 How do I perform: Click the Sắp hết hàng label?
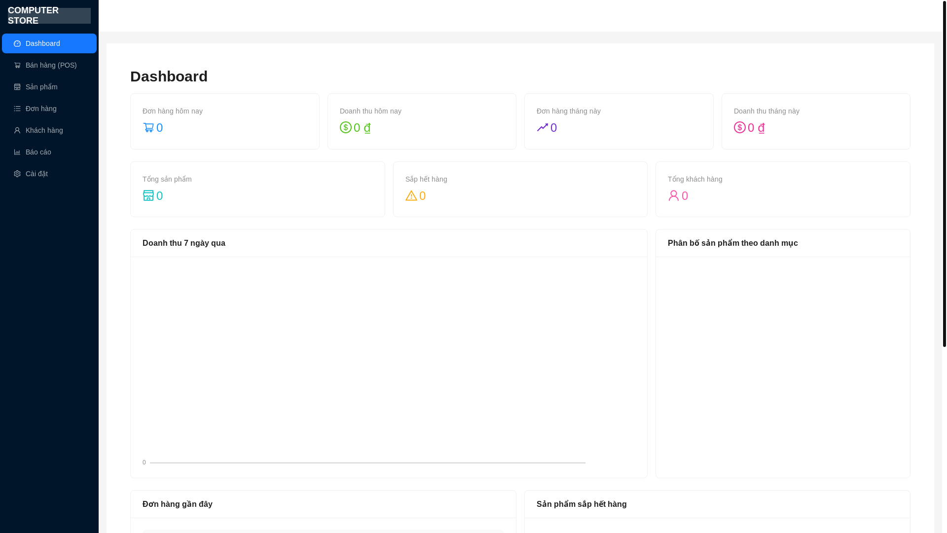pos(426,179)
